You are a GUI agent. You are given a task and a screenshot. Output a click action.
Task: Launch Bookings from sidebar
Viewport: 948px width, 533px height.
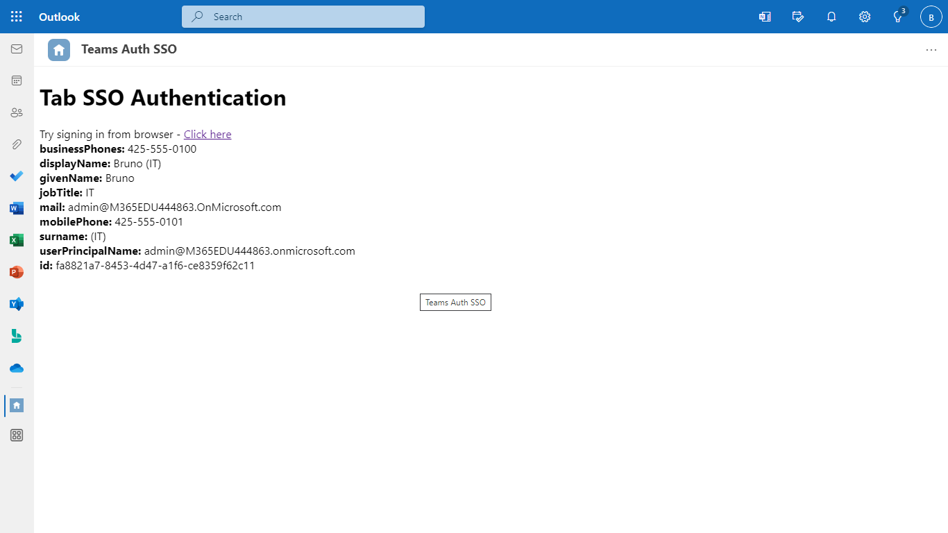coord(17,336)
